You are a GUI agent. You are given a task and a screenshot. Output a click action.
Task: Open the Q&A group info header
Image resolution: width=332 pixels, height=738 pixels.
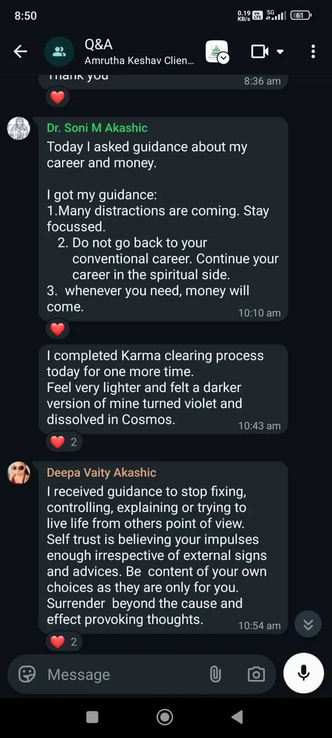click(139, 51)
